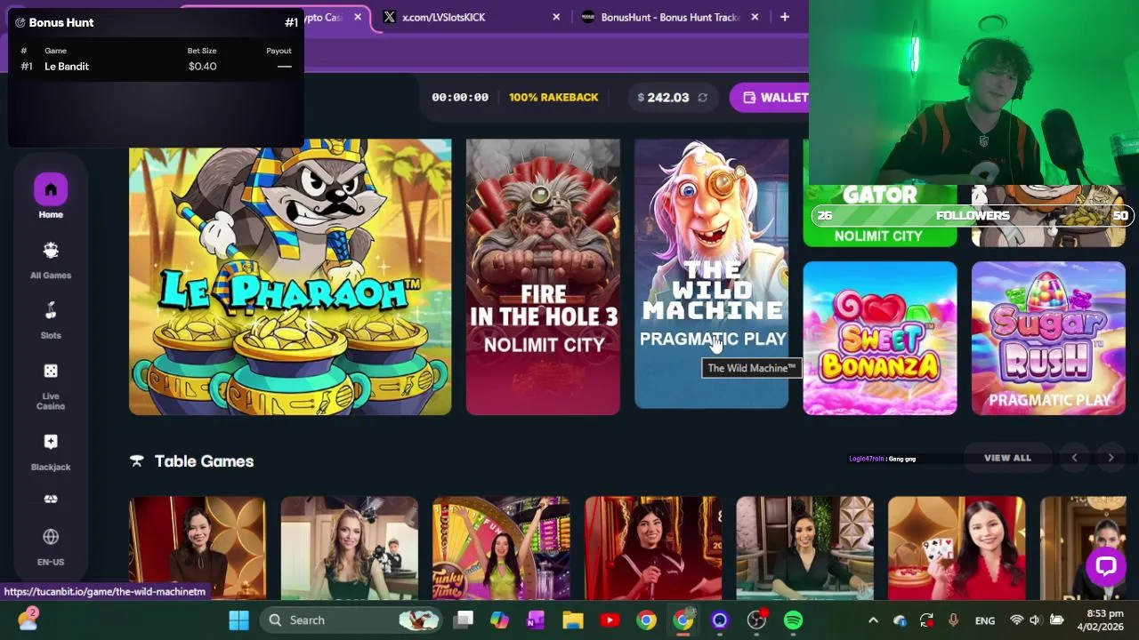
Task: Click the microphone tray icon
Action: point(953,620)
